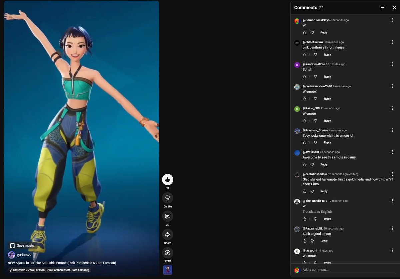Open more options for @Princess_Breeze comment
Viewport: 400px width, 279px height.
(x=392, y=130)
